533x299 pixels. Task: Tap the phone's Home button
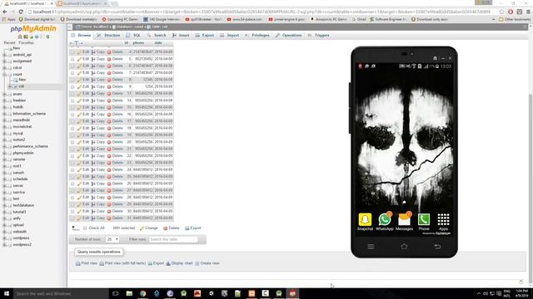click(404, 247)
